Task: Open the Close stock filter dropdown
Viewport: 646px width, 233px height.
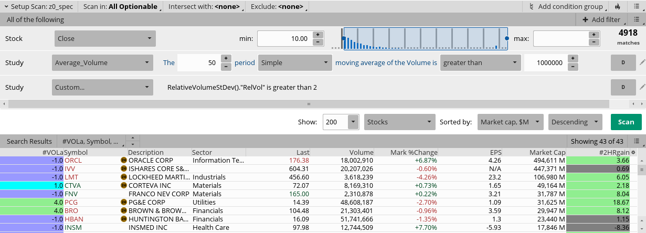Action: tap(105, 38)
